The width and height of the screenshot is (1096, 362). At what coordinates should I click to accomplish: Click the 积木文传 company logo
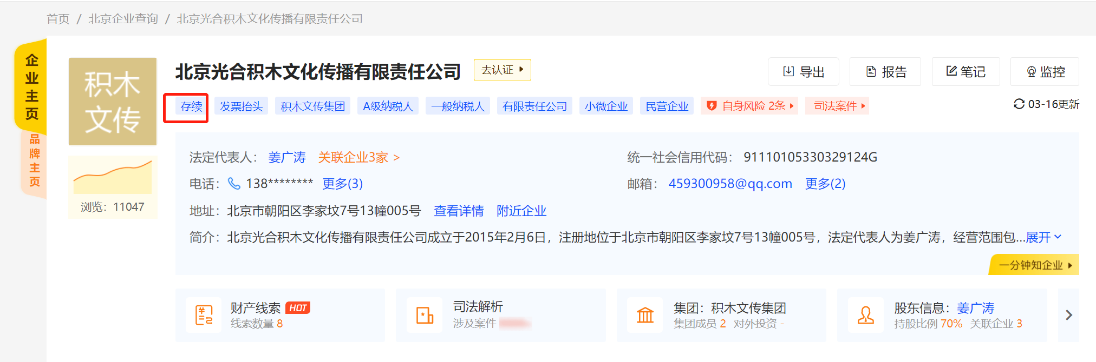pos(113,102)
